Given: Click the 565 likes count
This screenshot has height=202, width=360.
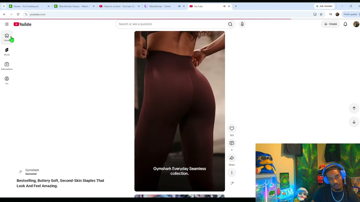Looking at the screenshot, I should (x=232, y=135).
